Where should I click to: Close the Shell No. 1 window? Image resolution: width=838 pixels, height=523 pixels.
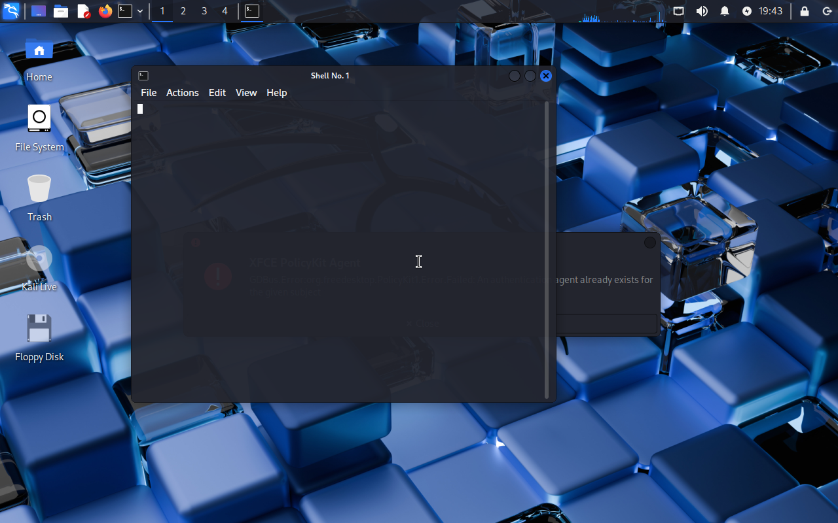(x=546, y=76)
